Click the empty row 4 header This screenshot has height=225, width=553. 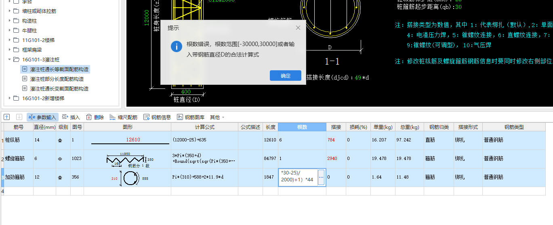coord(2,191)
